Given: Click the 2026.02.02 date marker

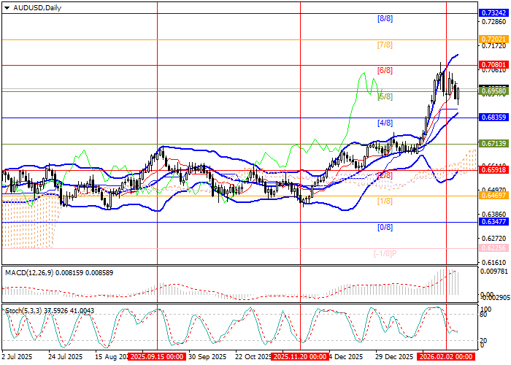Looking at the screenshot, I should 447,358.
